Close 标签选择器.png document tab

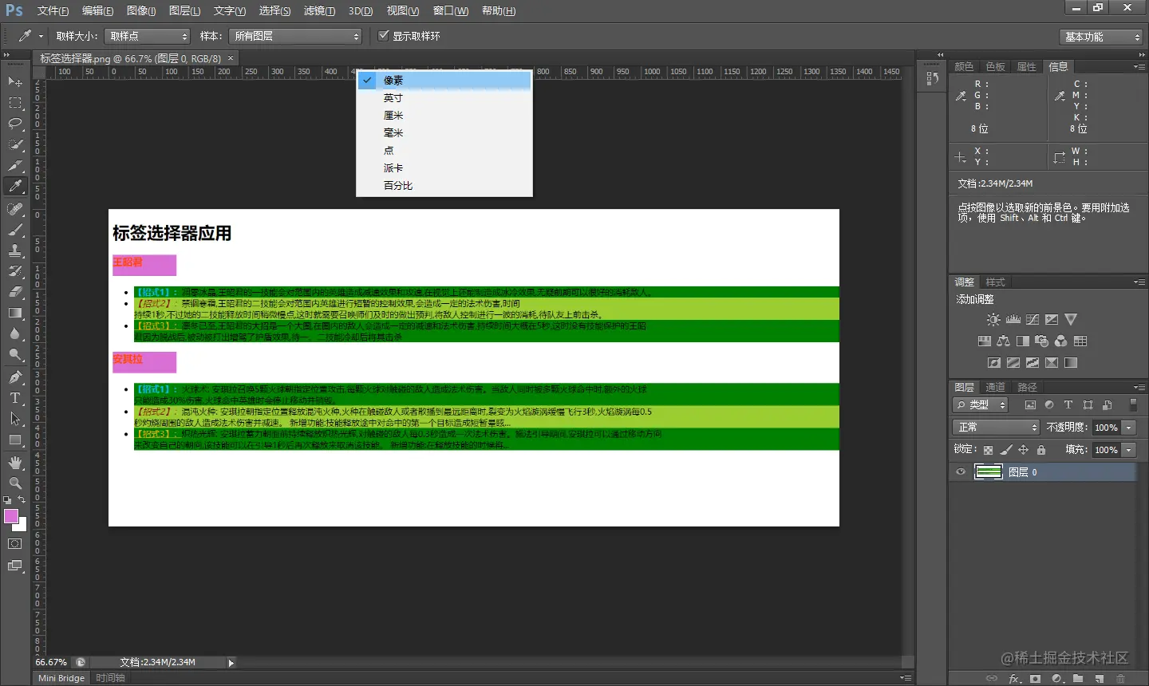[x=231, y=58]
